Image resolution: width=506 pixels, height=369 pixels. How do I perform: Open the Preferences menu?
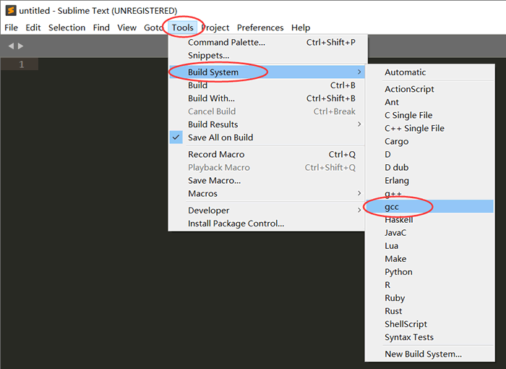pyautogui.click(x=260, y=27)
